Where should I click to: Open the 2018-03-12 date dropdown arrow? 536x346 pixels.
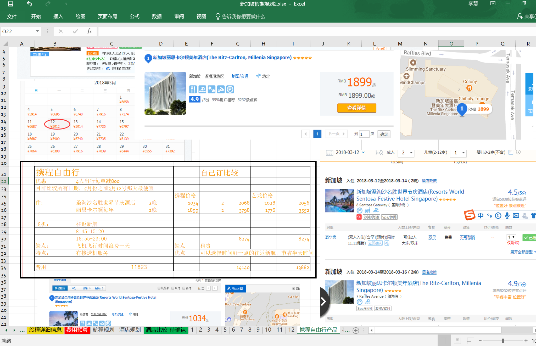coord(363,152)
